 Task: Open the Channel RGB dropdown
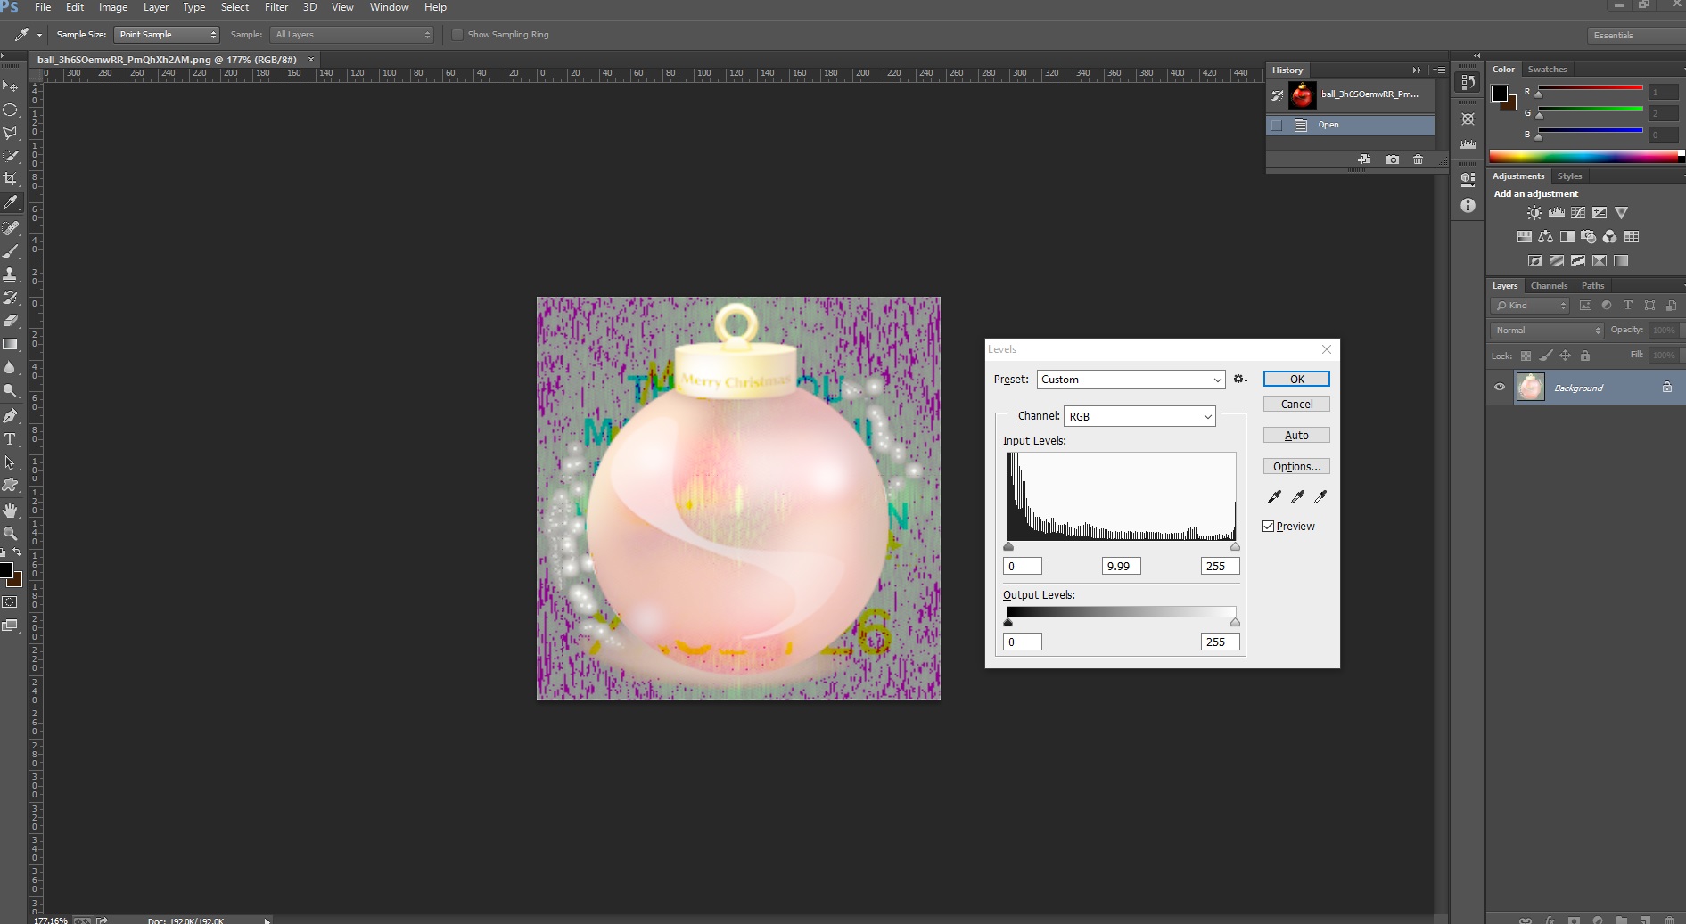coord(1139,416)
